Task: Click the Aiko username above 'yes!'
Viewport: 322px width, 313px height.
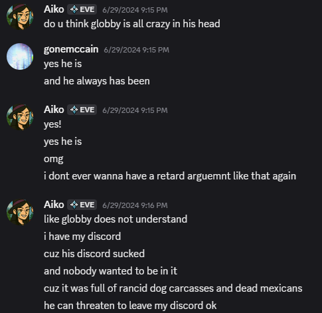Action: [54, 110]
